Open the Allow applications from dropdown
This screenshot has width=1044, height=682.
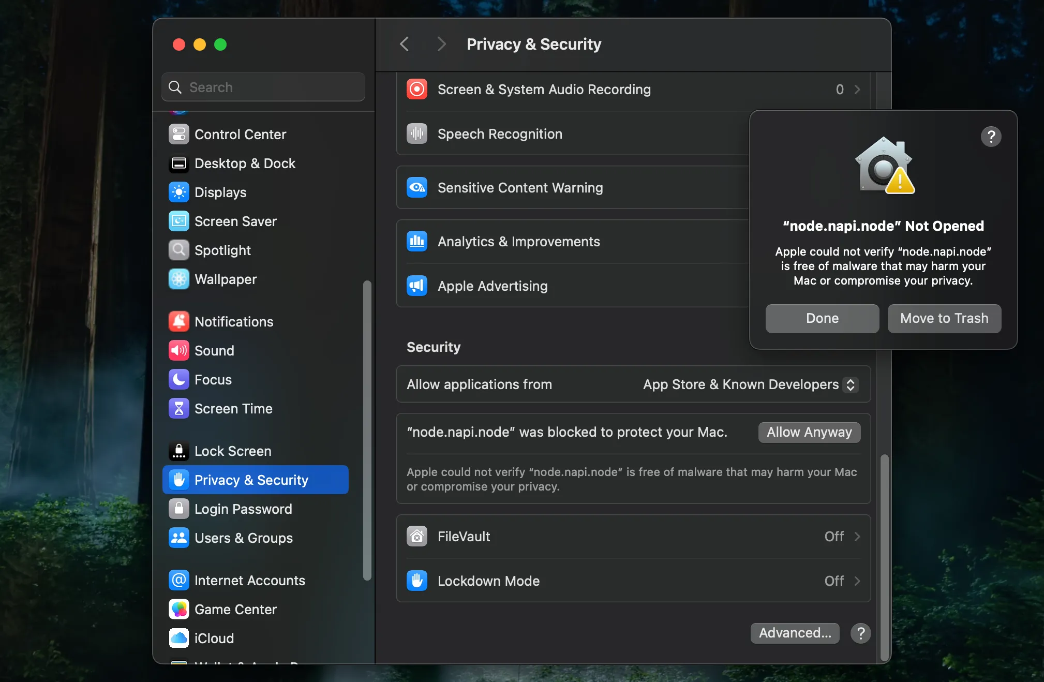click(750, 384)
